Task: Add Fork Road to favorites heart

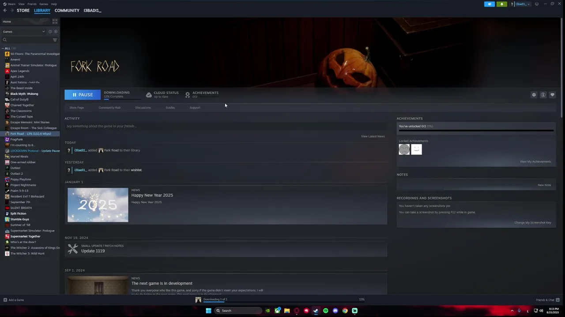Action: click(552, 95)
